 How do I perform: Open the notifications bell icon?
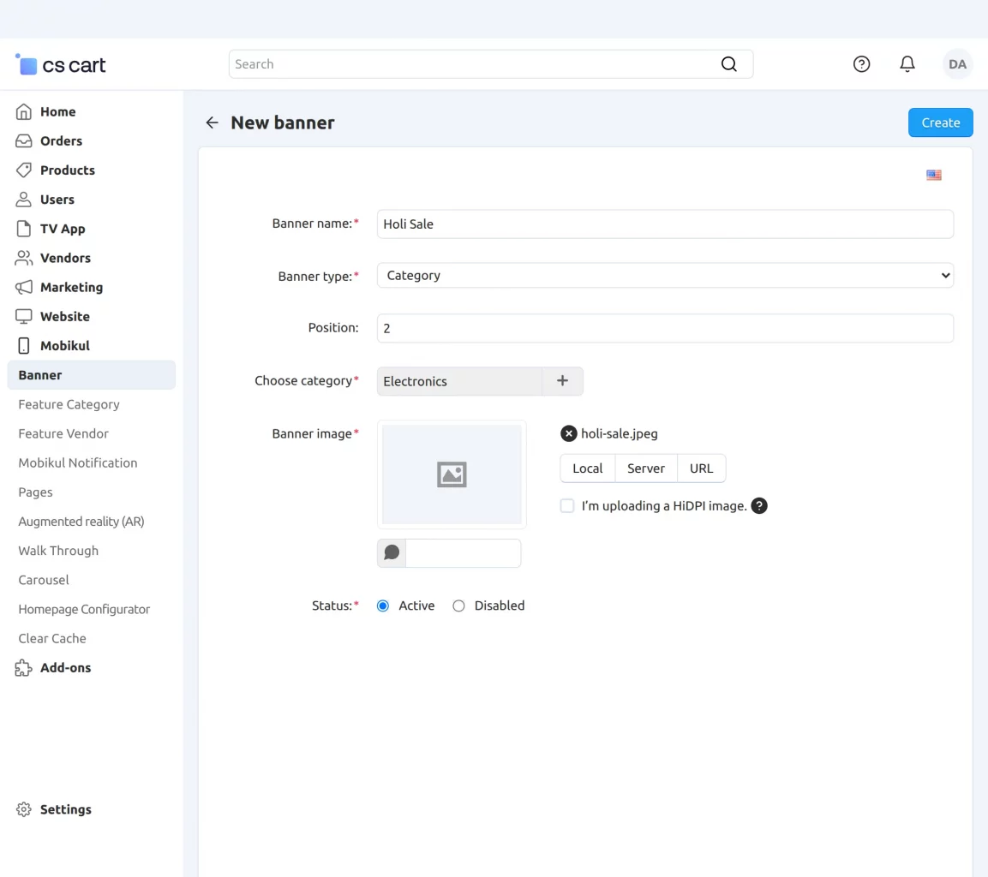(907, 64)
